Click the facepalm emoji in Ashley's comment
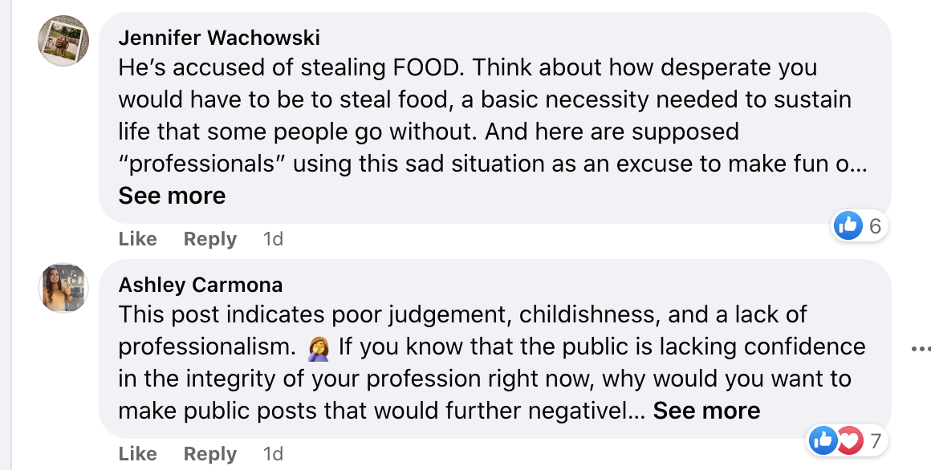Viewport: 931px width, 470px height. (x=318, y=348)
